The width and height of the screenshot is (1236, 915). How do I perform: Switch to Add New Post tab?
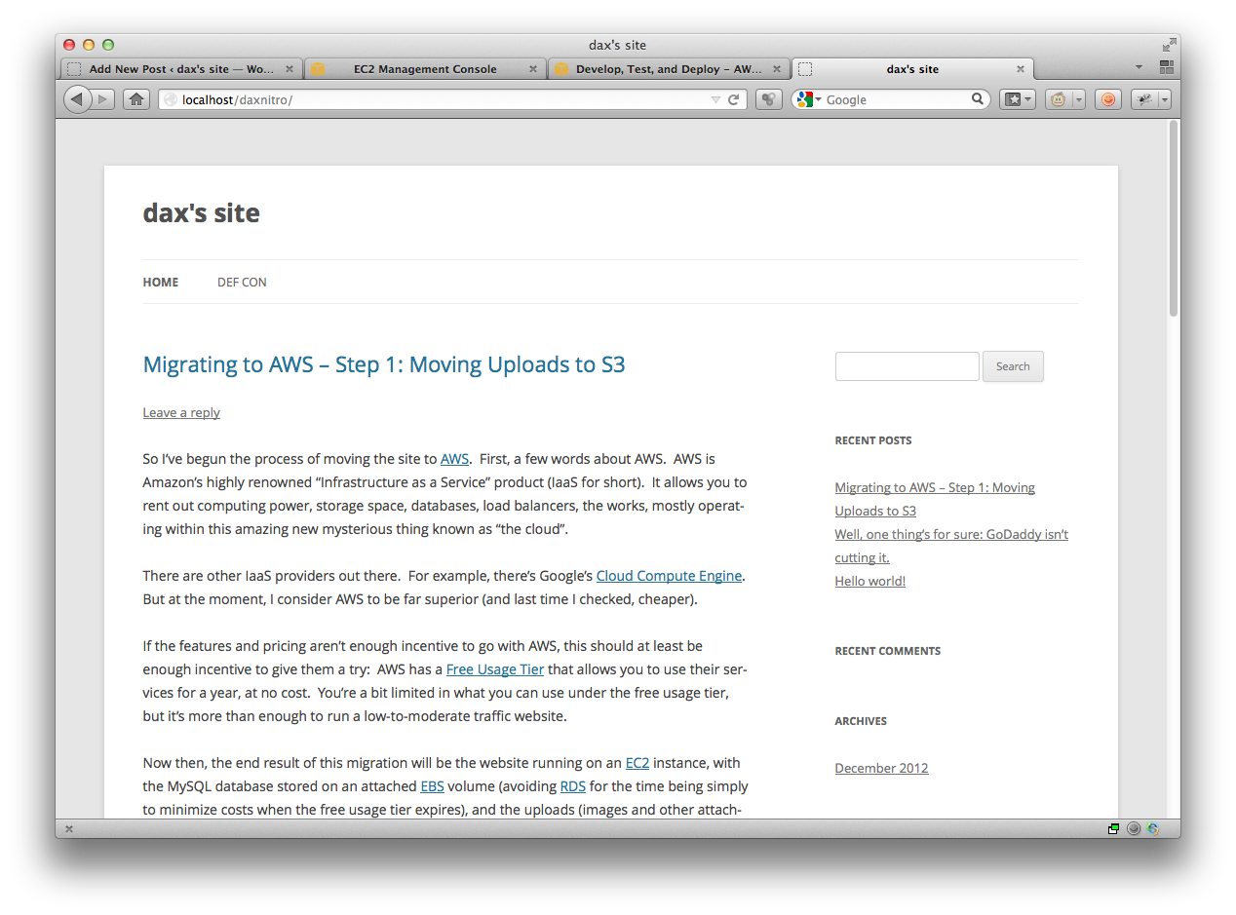180,69
